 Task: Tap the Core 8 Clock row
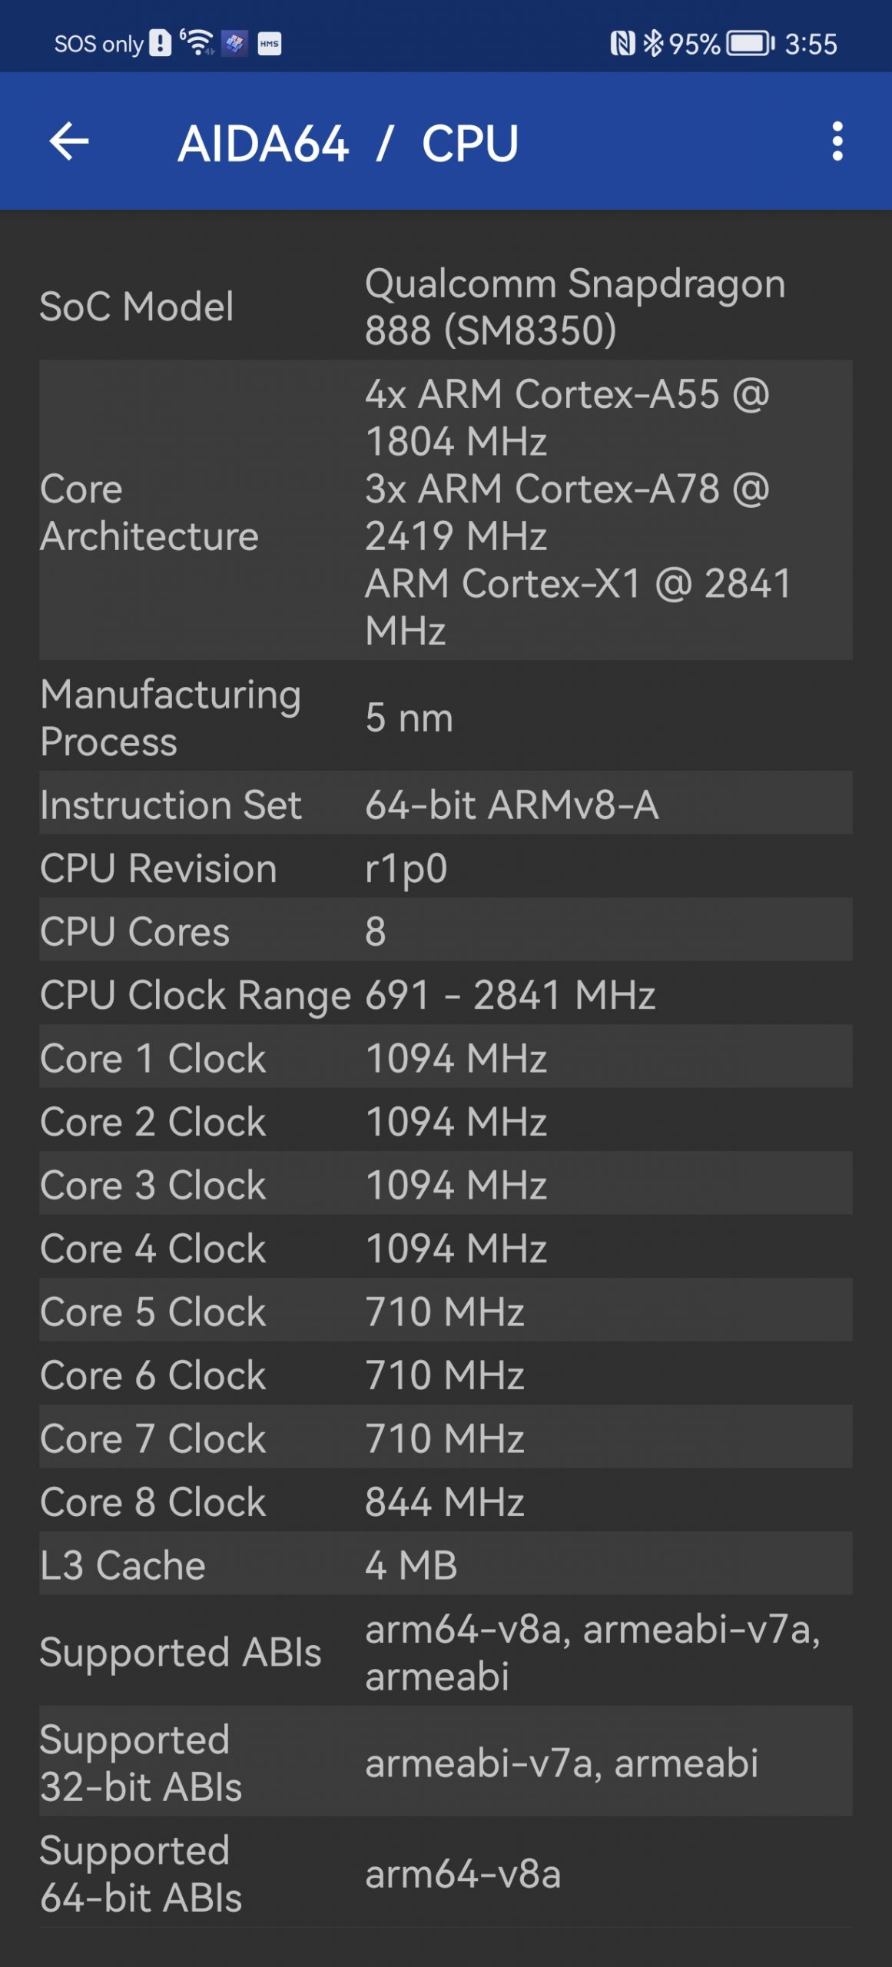click(x=446, y=1501)
